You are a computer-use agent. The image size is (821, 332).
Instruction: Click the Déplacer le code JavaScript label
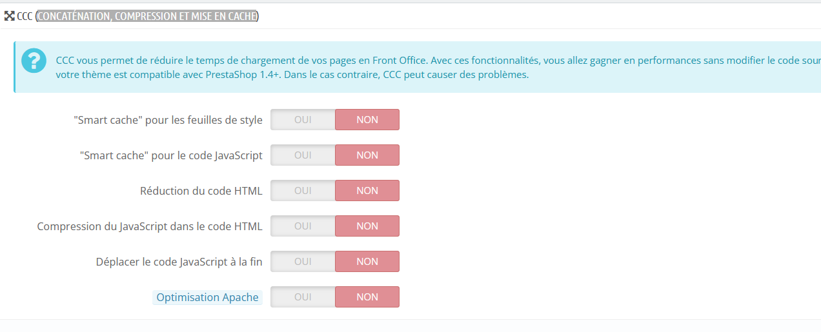pos(179,262)
